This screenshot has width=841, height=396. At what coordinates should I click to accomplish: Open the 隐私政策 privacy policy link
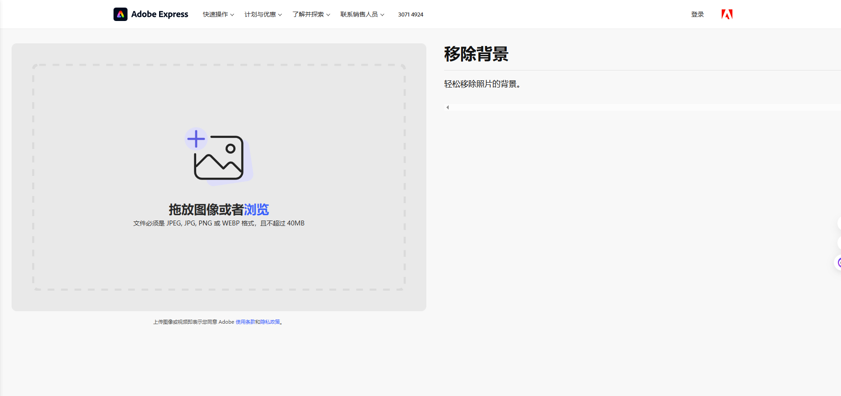270,322
